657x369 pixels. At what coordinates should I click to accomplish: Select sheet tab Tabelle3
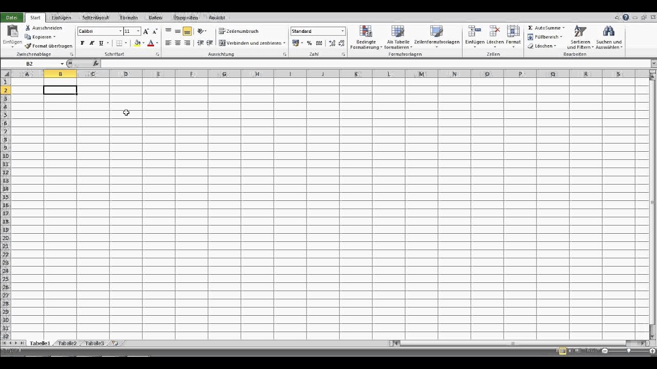click(x=94, y=343)
